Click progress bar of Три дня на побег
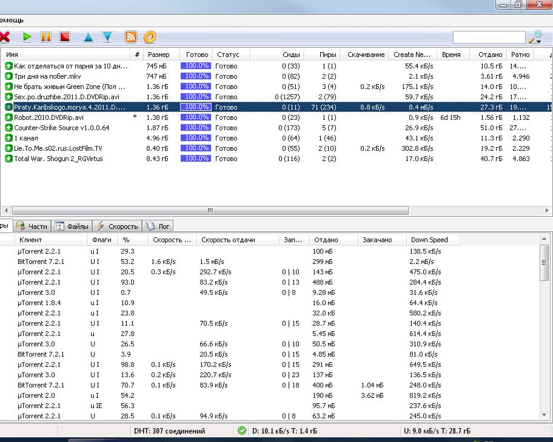This screenshot has width=553, height=442. pos(196,76)
